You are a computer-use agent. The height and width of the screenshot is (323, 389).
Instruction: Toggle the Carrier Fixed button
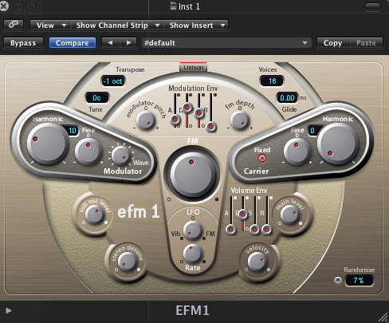point(262,159)
